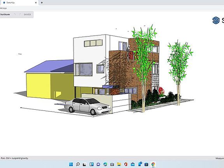This screenshot has width=224, height=168.
Task: Click the Chatham model name
Action: (5, 14)
